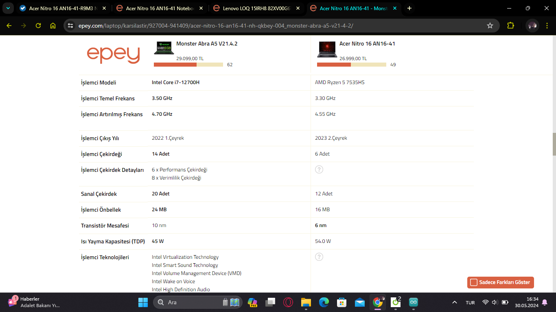The image size is (556, 312).
Task: Click the page vertical scrollbar thumb
Action: click(554, 144)
